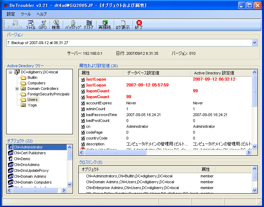Screen dimensions: 264x207
Task: Click the attributes horizontal scrollbar thumb
Action: (x=115, y=152)
